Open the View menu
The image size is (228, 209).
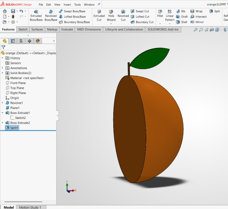click(x=57, y=5)
